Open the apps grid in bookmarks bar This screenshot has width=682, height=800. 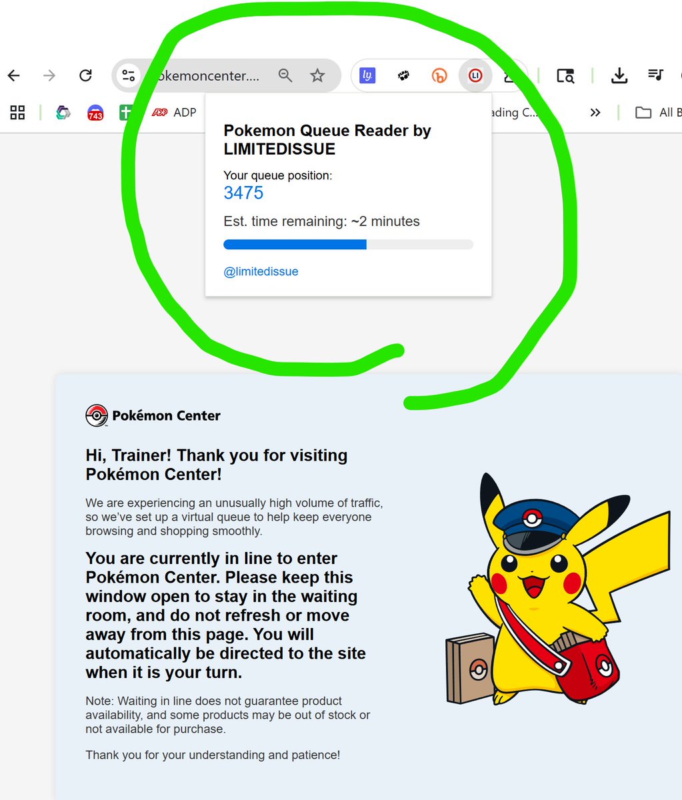(17, 112)
